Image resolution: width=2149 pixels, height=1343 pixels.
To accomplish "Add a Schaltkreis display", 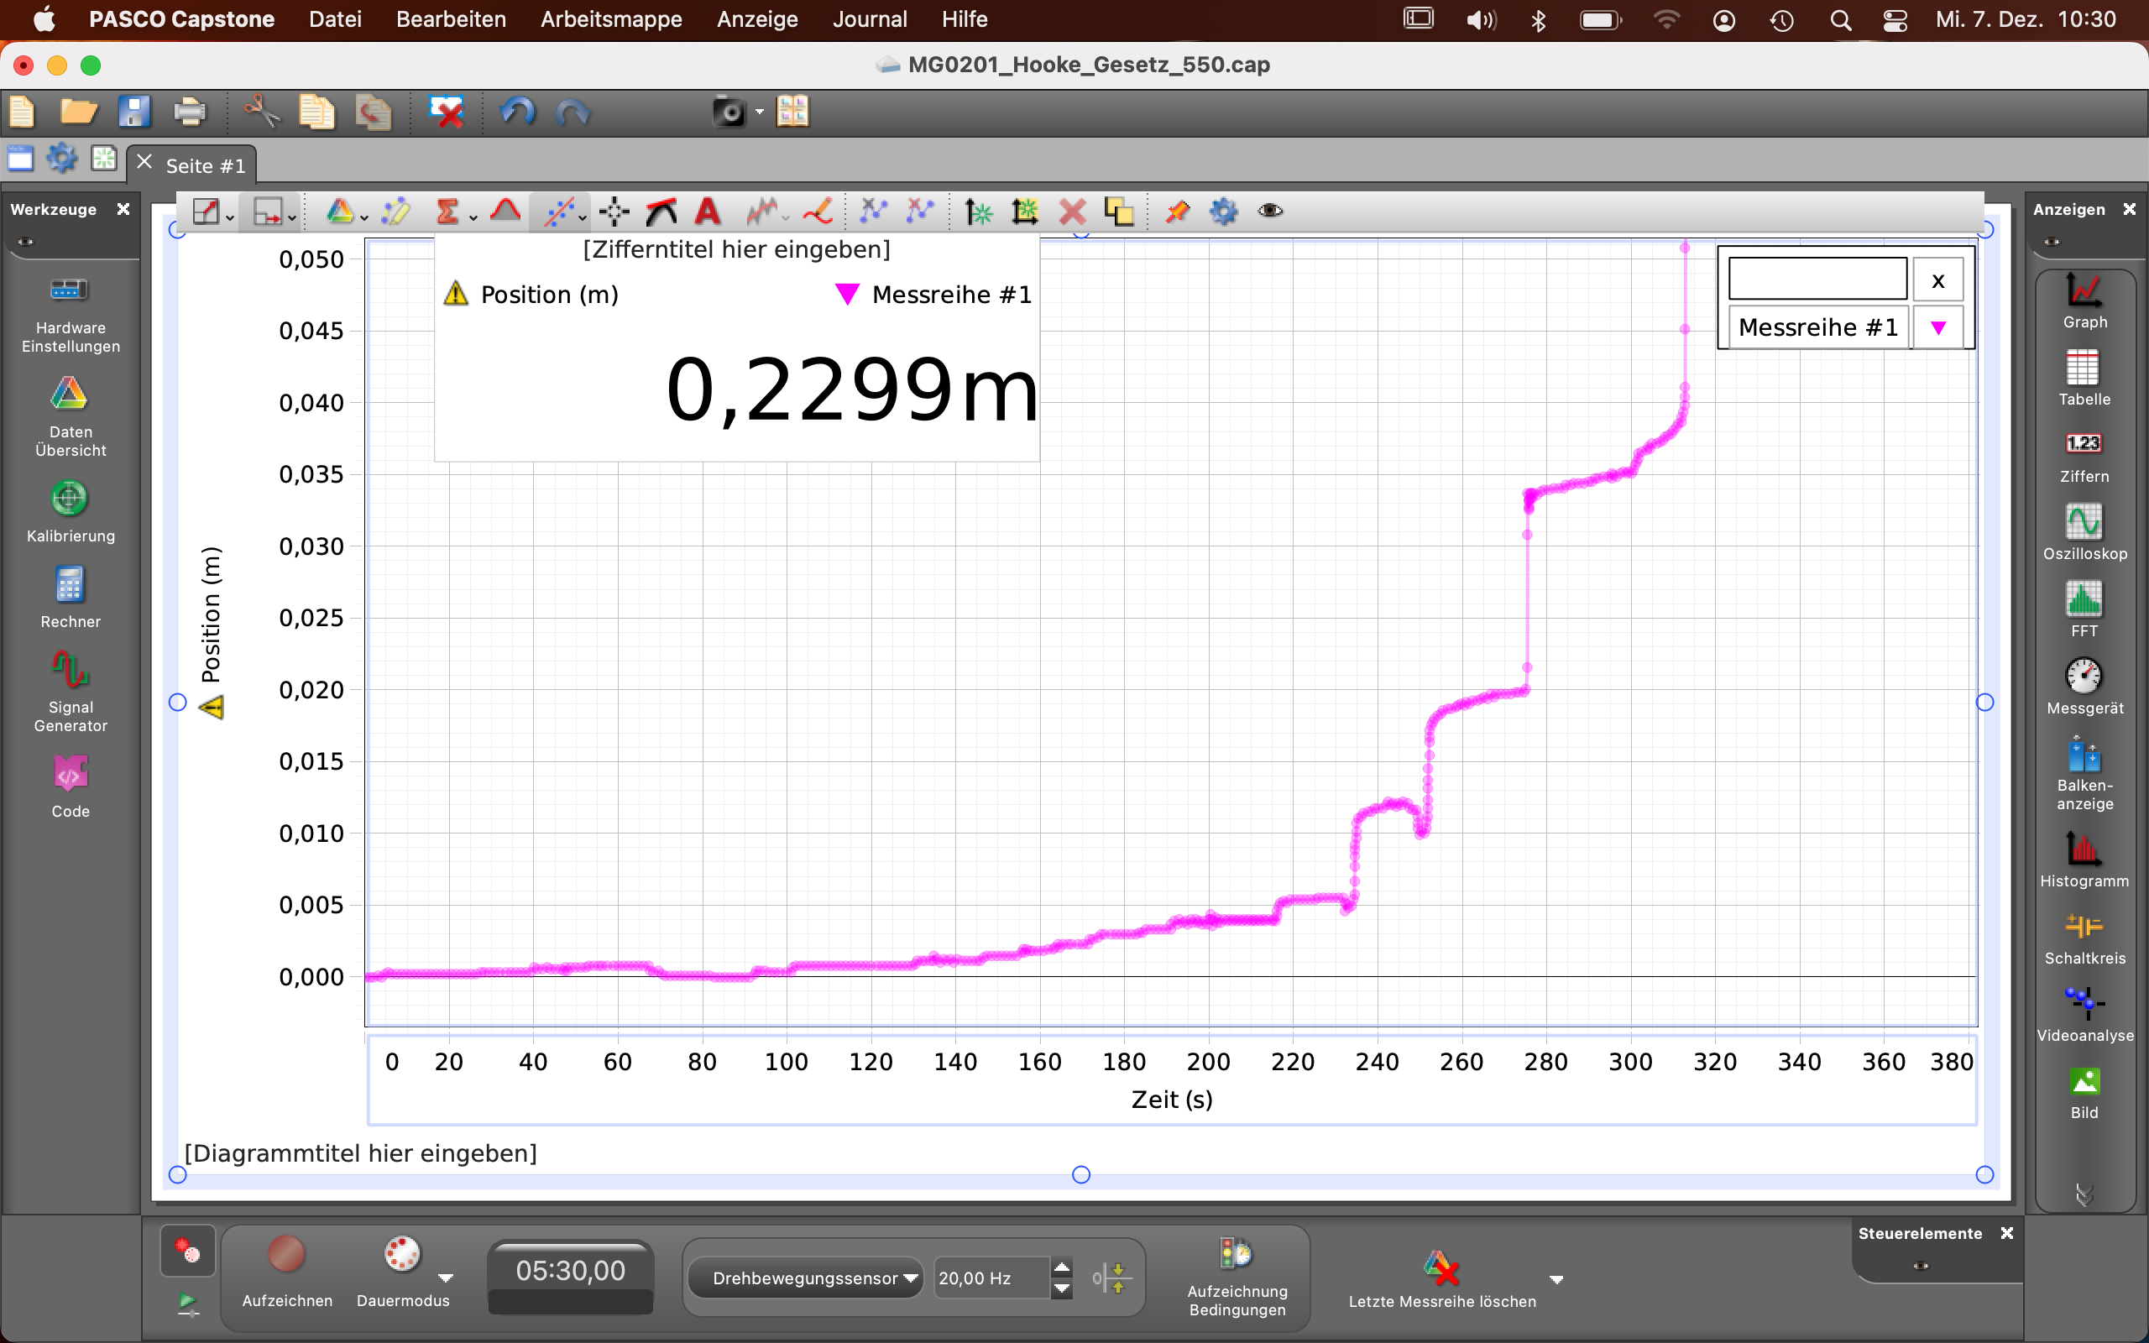I will [2084, 938].
